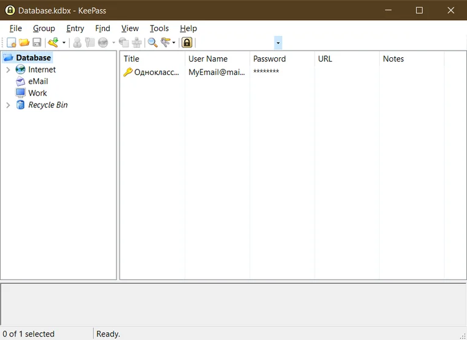Click the Copy Password toolbar icon
Viewport: 467px width, 340px height.
point(90,43)
